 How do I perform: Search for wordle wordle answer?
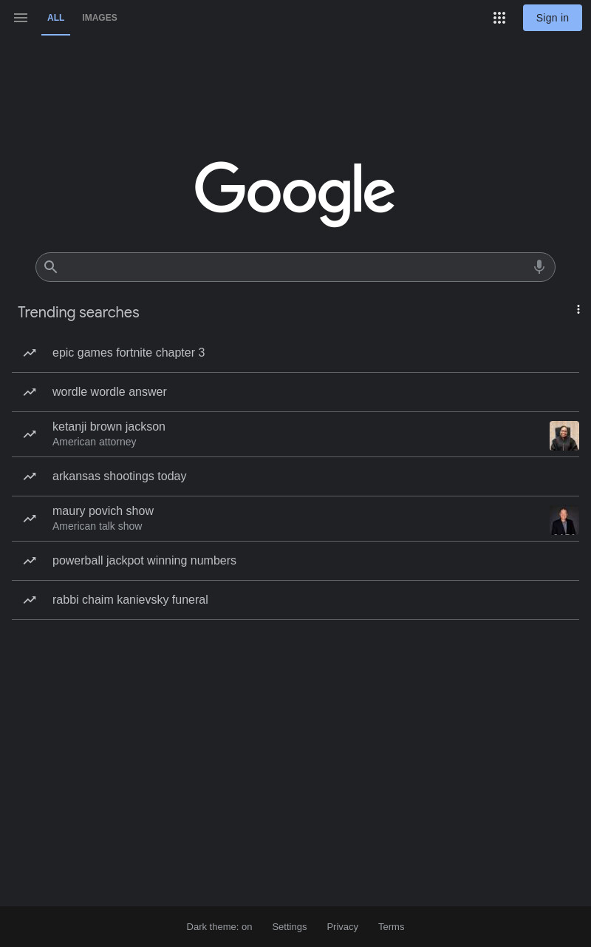295,392
